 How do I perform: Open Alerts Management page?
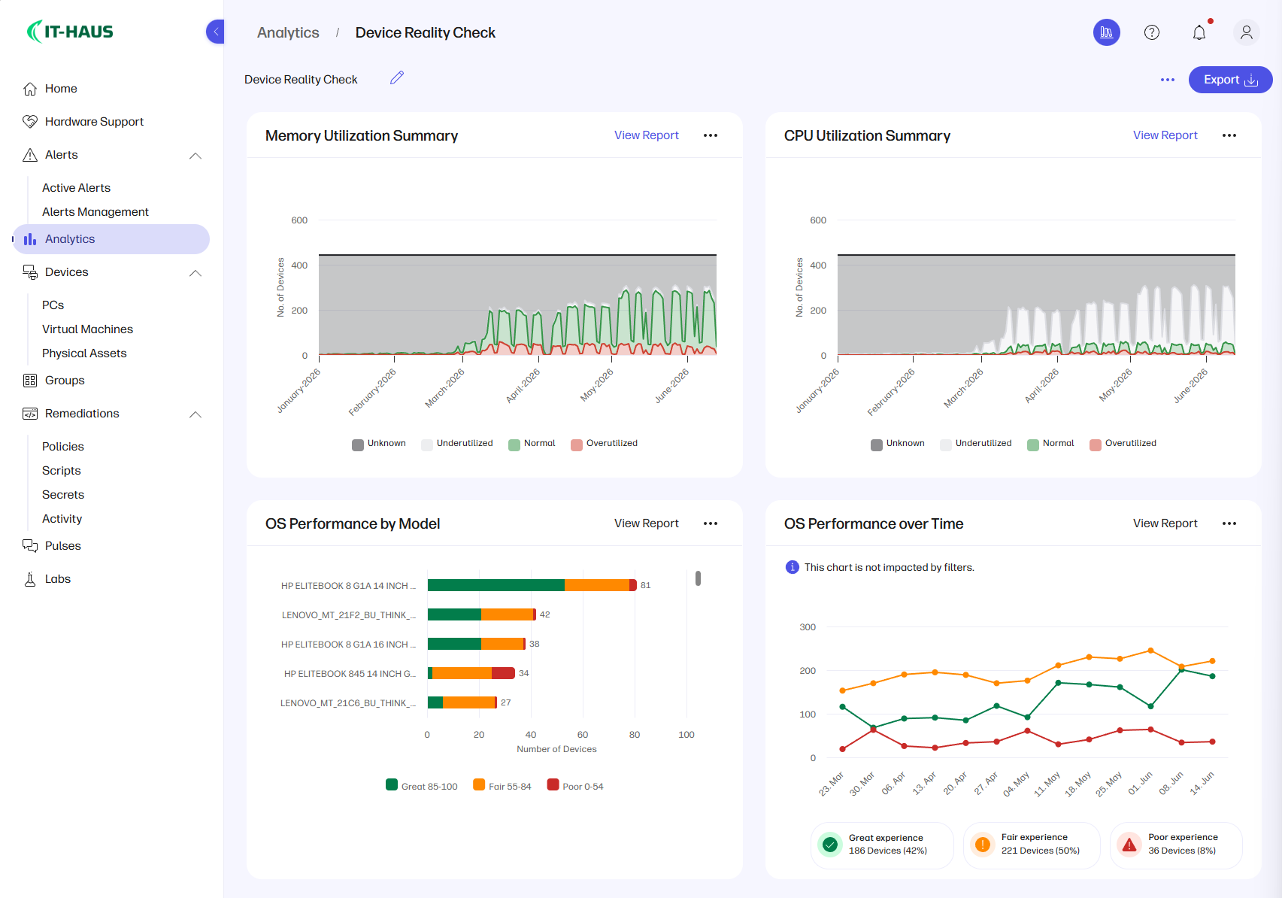(x=95, y=212)
